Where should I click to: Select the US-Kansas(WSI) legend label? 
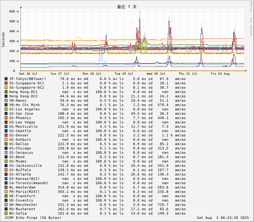[x=25, y=179]
